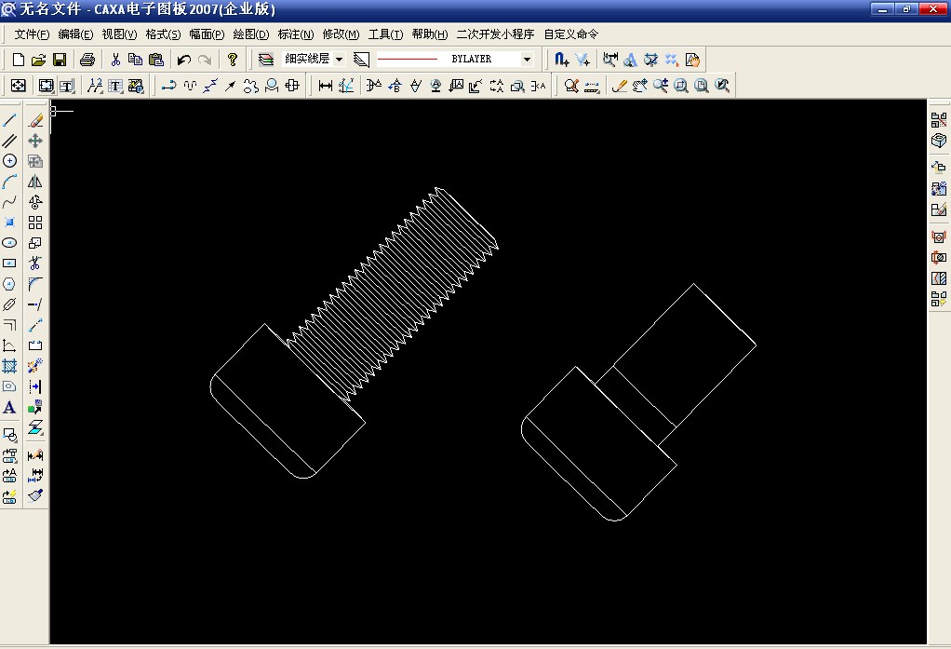Select the Format brush tool
The width and height of the screenshot is (951, 649).
(35, 495)
